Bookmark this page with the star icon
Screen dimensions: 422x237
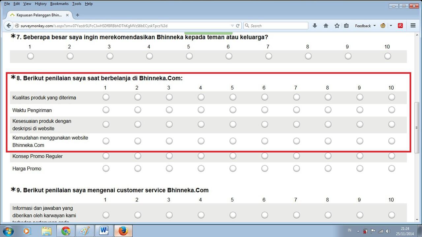coord(337,26)
